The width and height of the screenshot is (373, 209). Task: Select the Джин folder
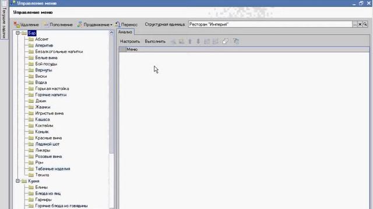41,101
